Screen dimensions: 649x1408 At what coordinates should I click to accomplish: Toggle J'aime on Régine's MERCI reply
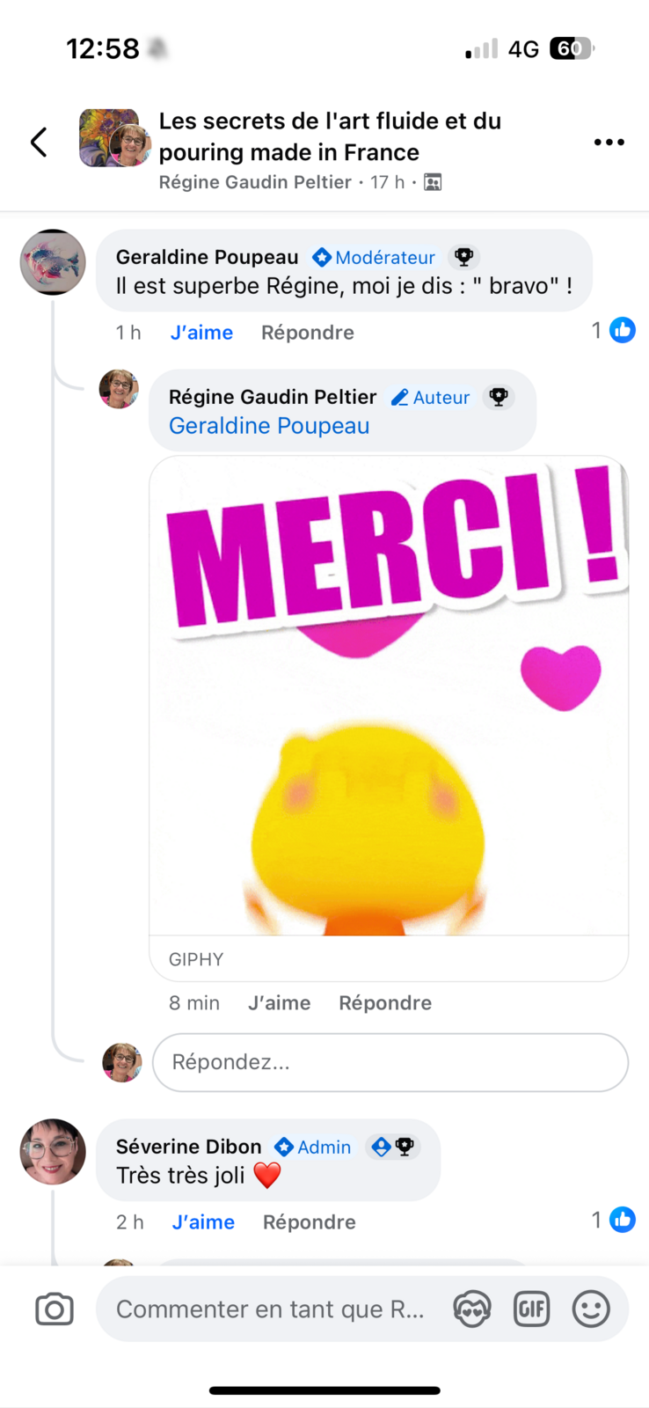(279, 1003)
